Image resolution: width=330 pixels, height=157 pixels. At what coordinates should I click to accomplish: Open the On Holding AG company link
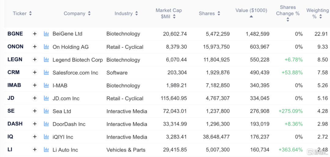[71, 47]
